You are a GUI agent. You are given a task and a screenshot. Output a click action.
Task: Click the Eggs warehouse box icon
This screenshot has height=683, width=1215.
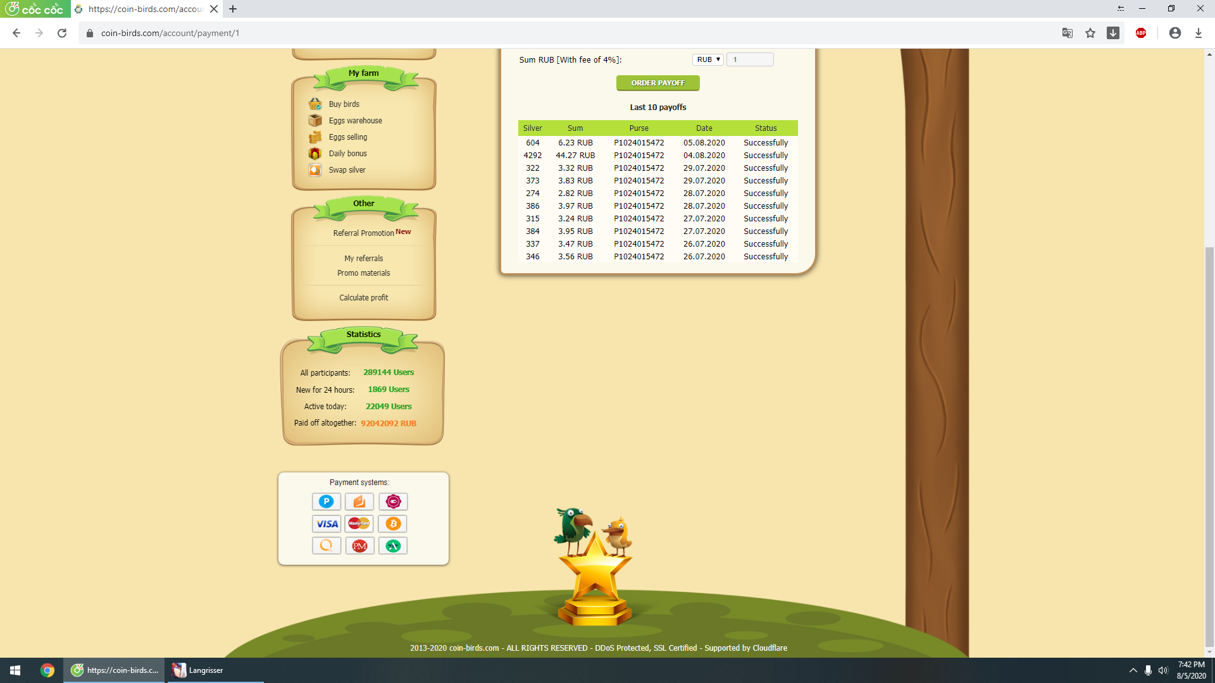(x=315, y=120)
